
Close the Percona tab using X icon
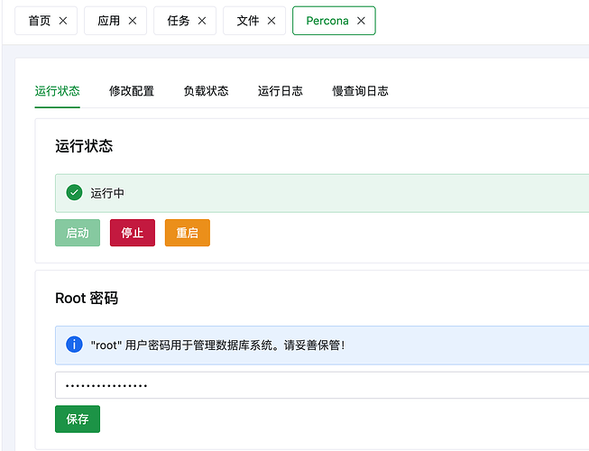tap(362, 21)
